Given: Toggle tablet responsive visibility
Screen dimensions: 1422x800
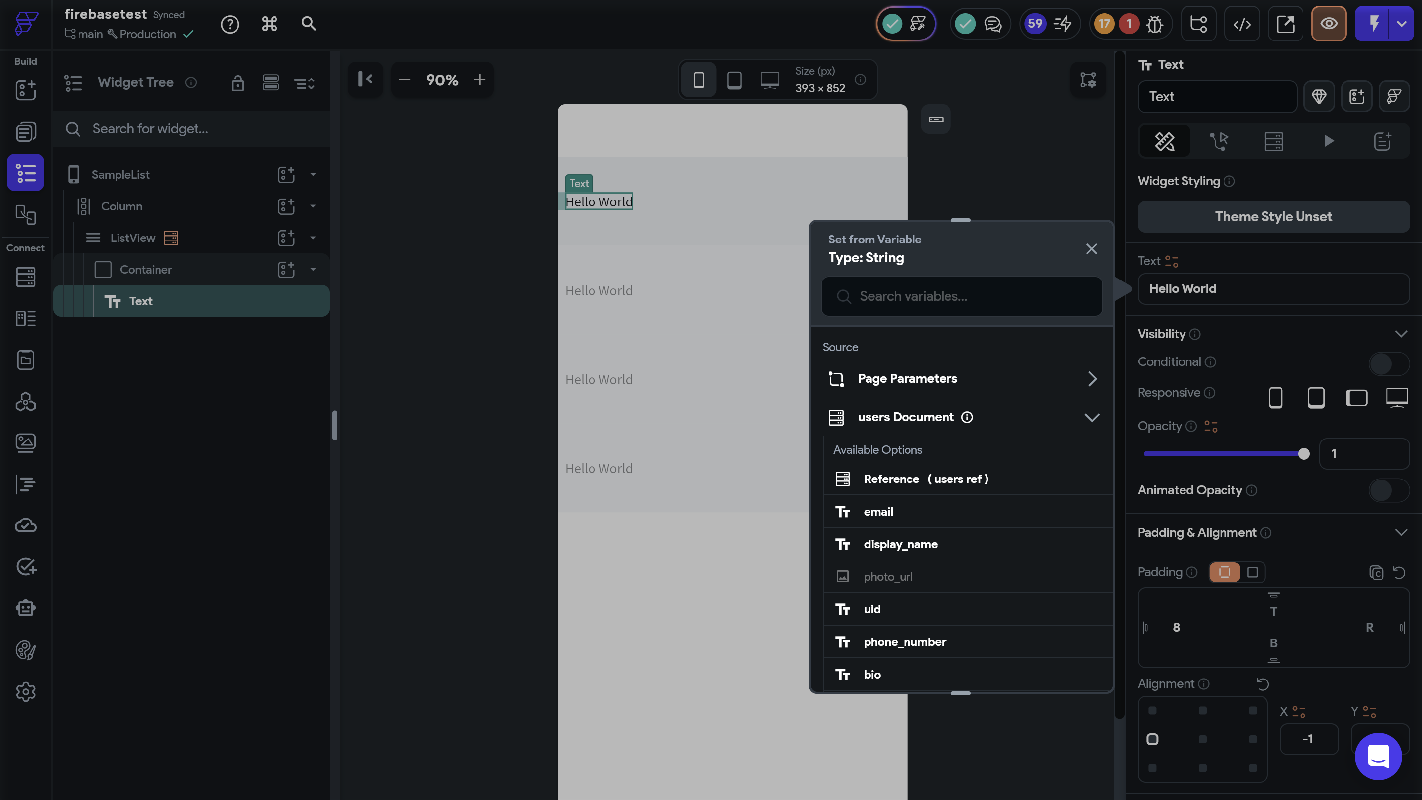Looking at the screenshot, I should click(x=1316, y=398).
